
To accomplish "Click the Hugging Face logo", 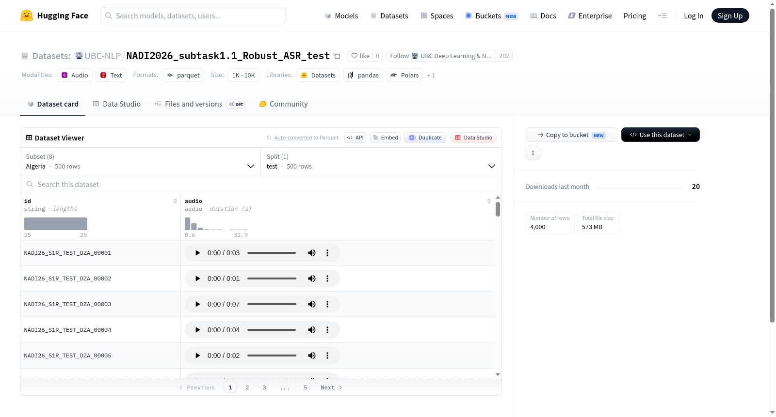I will [x=54, y=15].
